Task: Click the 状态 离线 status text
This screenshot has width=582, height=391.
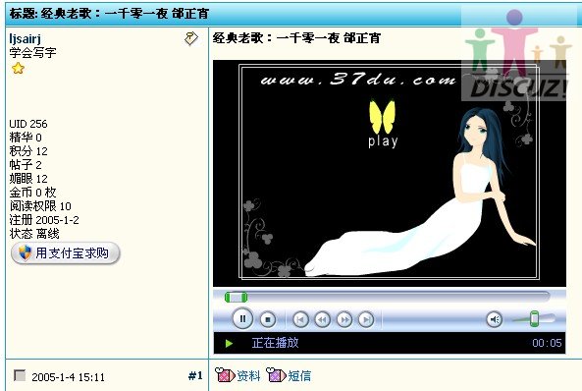Action: [x=34, y=234]
